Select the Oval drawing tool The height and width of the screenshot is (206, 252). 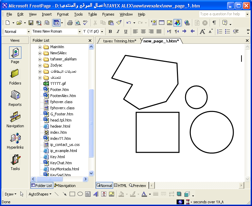[80, 194]
